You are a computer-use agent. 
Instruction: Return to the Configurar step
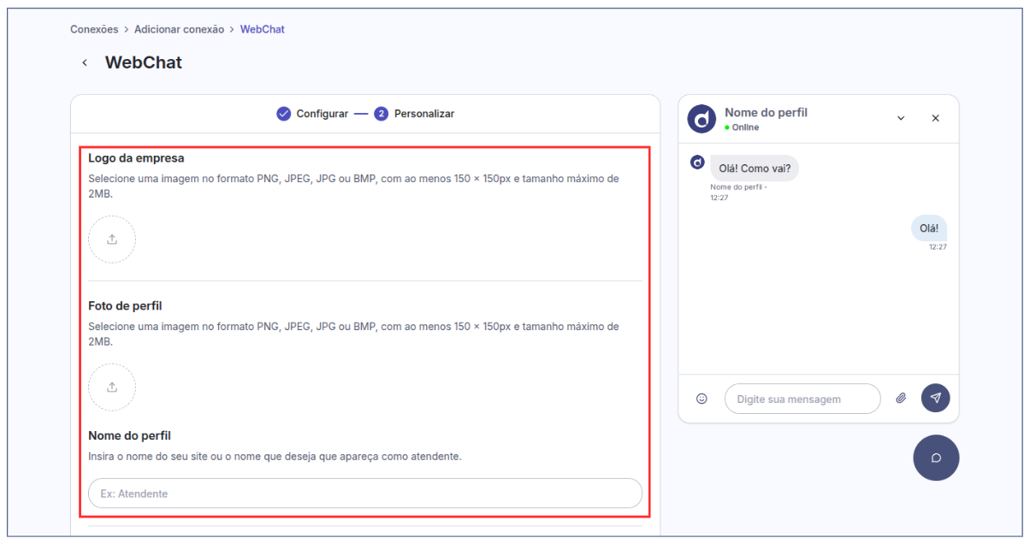click(x=313, y=114)
